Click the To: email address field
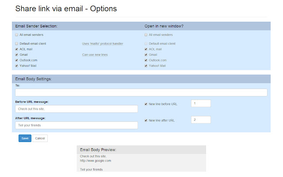The height and width of the screenshot is (177, 283). tap(141, 92)
